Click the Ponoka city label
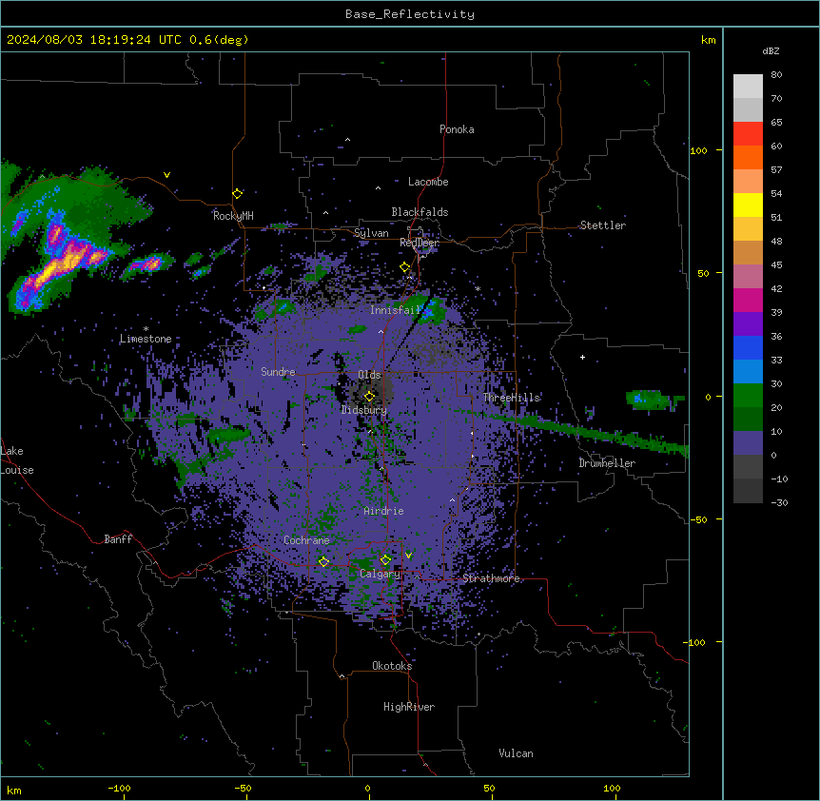 click(x=457, y=129)
